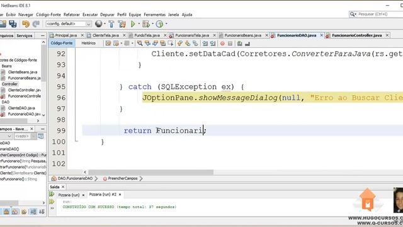Click the Pesquisar search field
This screenshot has width=403, height=227.
[380, 14]
